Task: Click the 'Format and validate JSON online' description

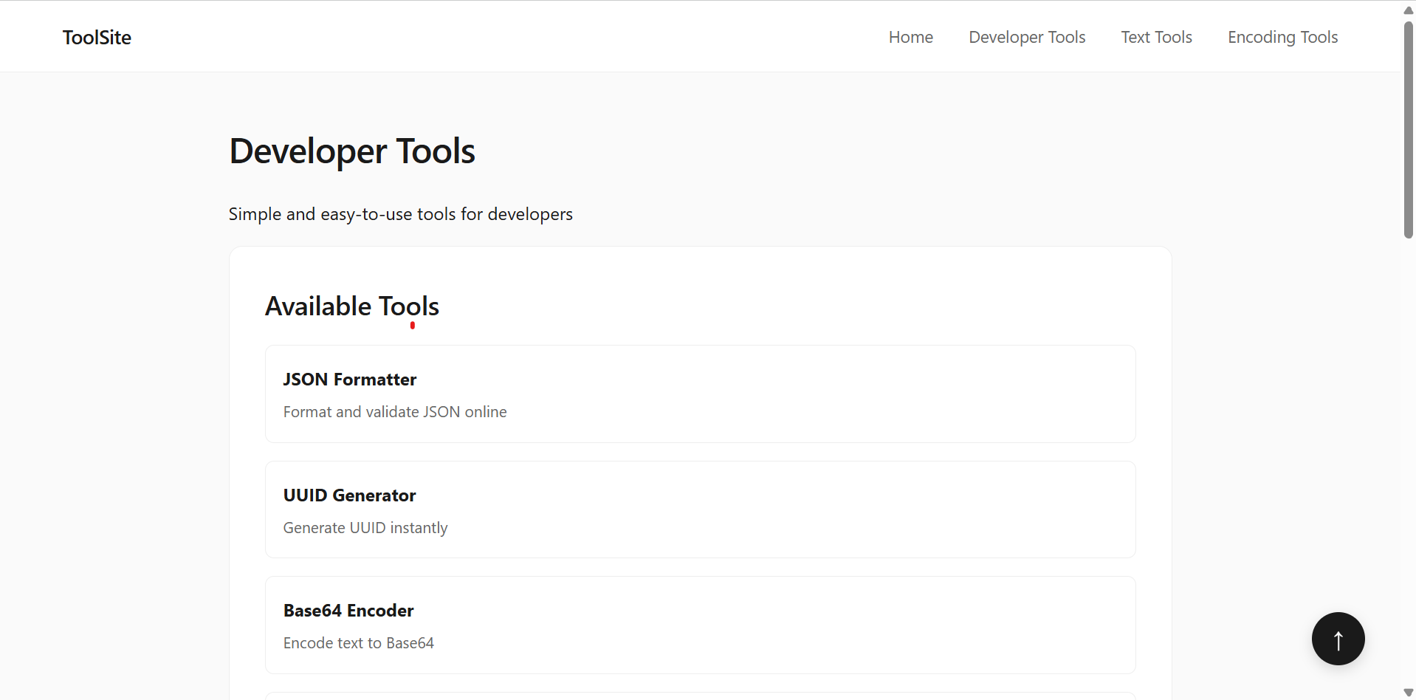Action: (395, 412)
